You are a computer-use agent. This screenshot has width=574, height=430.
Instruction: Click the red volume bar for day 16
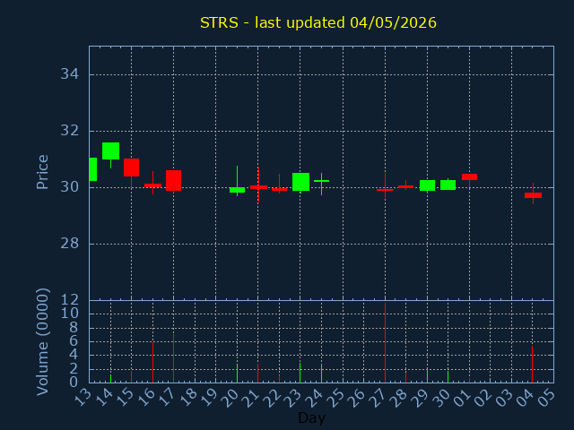click(152, 362)
